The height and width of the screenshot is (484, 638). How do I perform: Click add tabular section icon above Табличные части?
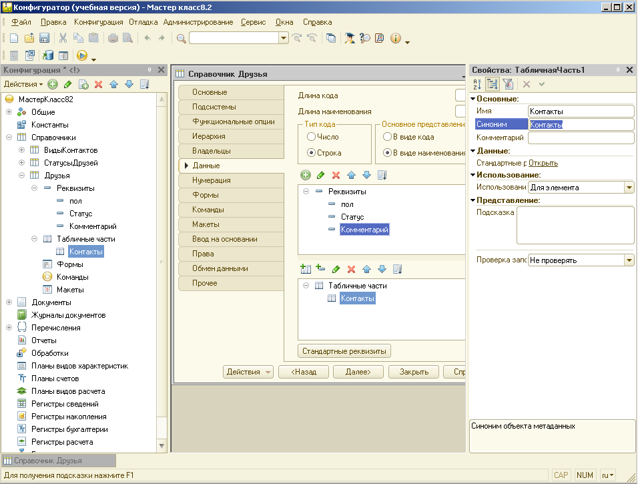[306, 269]
